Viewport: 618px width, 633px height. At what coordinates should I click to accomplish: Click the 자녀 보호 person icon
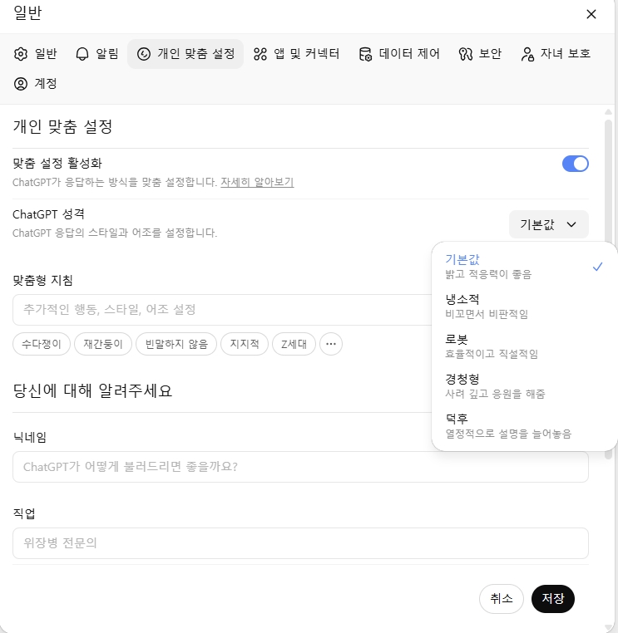(527, 54)
